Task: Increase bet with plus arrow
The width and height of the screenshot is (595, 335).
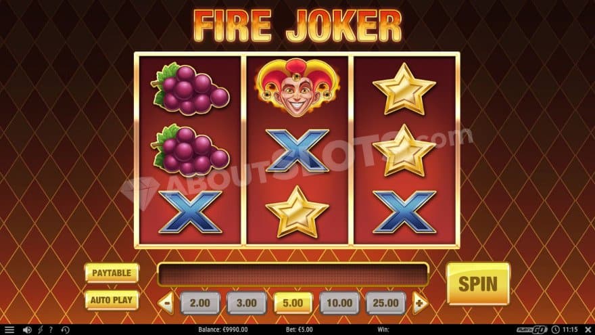Action: 420,303
